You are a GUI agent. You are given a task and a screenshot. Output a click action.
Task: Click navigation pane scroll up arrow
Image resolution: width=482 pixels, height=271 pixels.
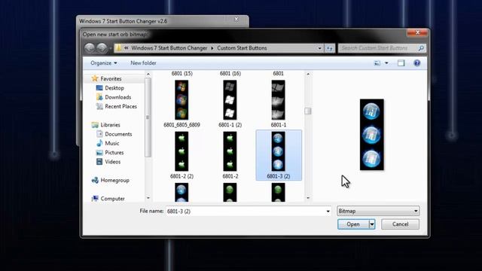click(148, 74)
